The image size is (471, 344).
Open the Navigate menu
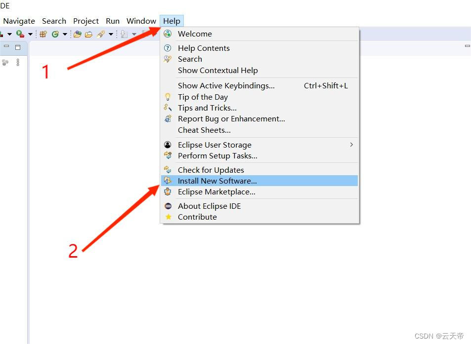19,21
